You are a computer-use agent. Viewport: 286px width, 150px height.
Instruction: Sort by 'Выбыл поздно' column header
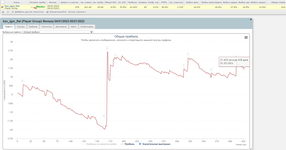[x=258, y=2]
